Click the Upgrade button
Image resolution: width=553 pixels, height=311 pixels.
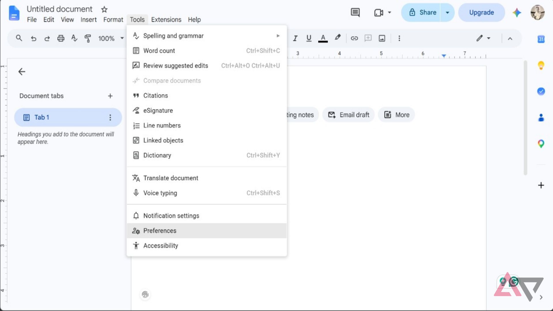481,13
